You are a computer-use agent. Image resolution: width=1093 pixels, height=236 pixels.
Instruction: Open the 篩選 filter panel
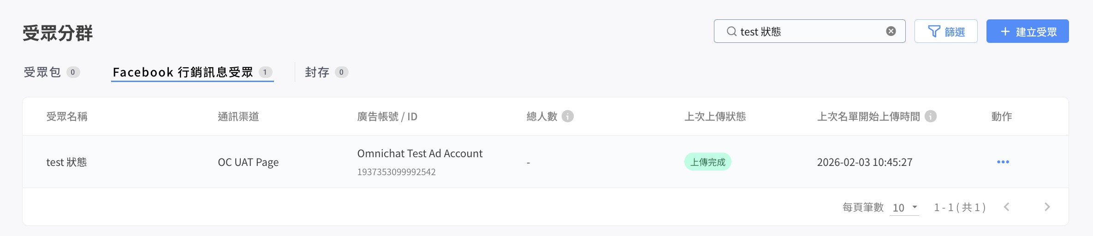click(946, 31)
